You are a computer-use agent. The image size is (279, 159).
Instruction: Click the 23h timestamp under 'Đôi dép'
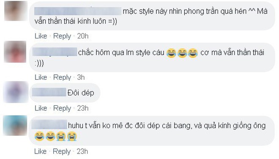(83, 108)
